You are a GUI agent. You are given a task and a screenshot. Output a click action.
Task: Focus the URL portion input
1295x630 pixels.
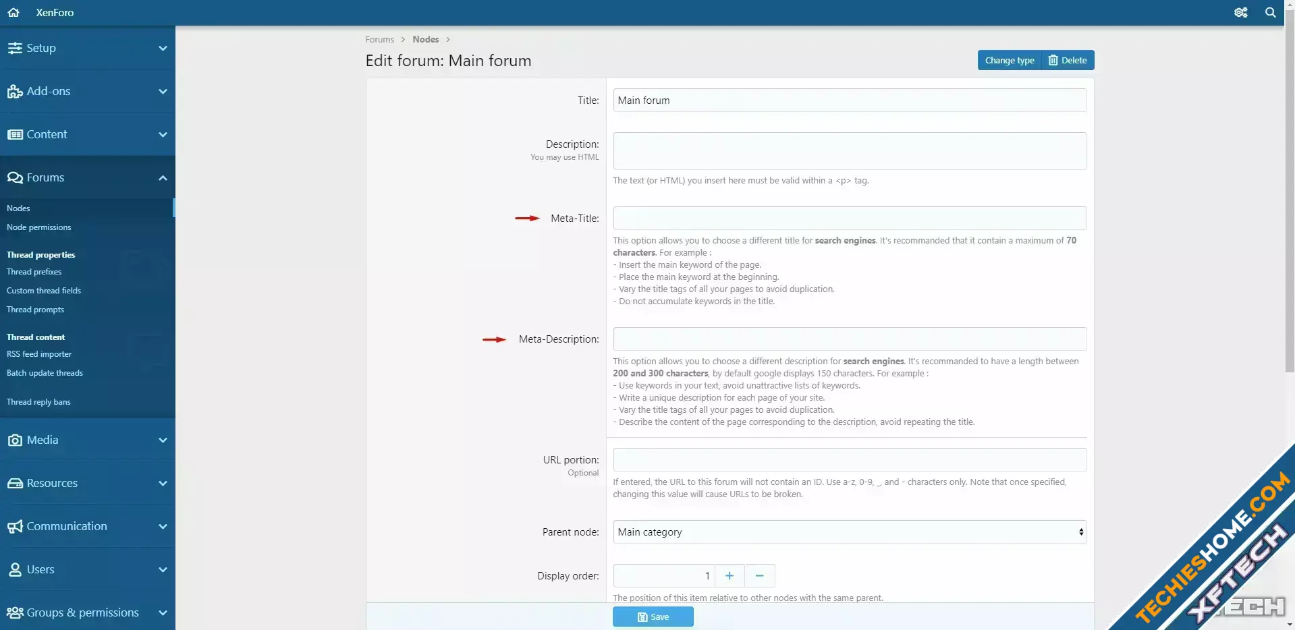(x=850, y=459)
